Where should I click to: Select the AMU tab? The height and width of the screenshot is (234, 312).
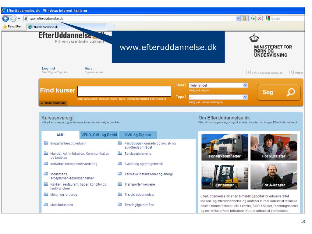click(61, 135)
